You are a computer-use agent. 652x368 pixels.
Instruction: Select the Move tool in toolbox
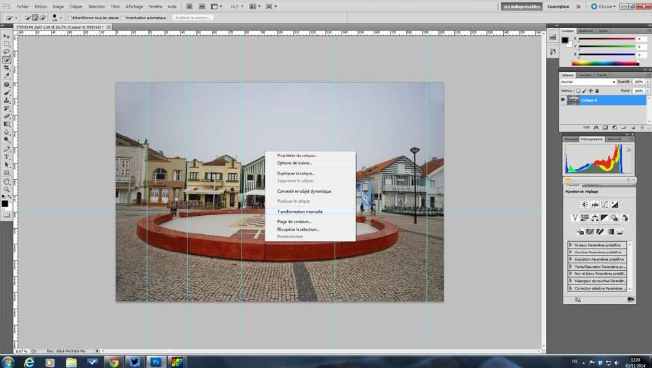(x=6, y=36)
